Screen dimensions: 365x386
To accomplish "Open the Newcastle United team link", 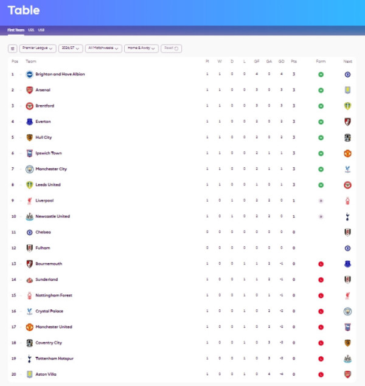I will 53,216.
